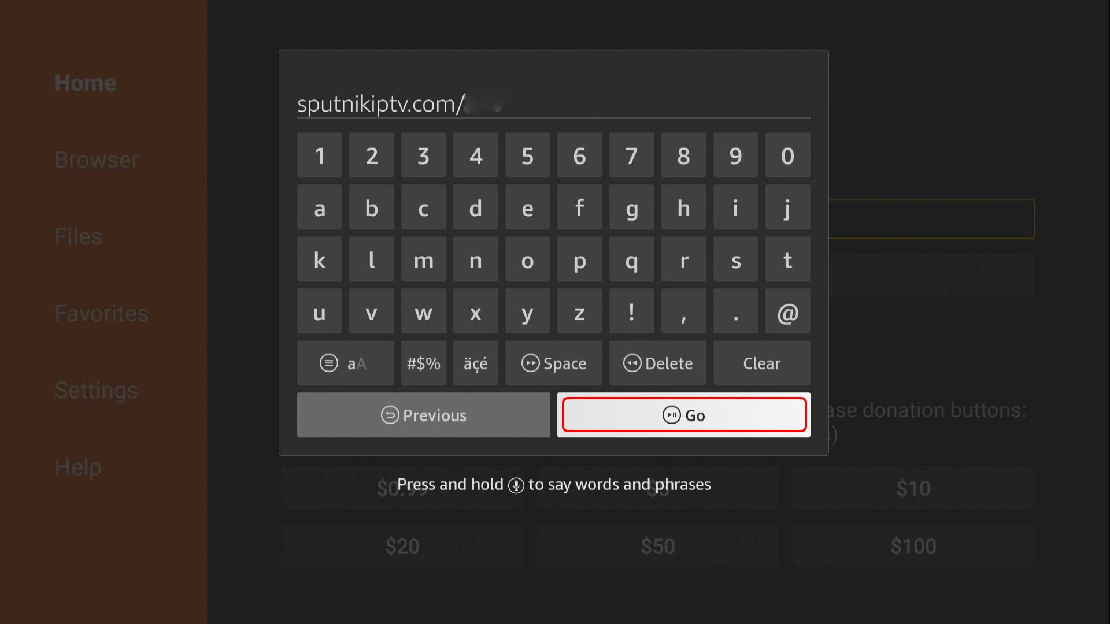This screenshot has height=624, width=1110.
Task: Click the Clear button to erase text
Action: pyautogui.click(x=761, y=363)
